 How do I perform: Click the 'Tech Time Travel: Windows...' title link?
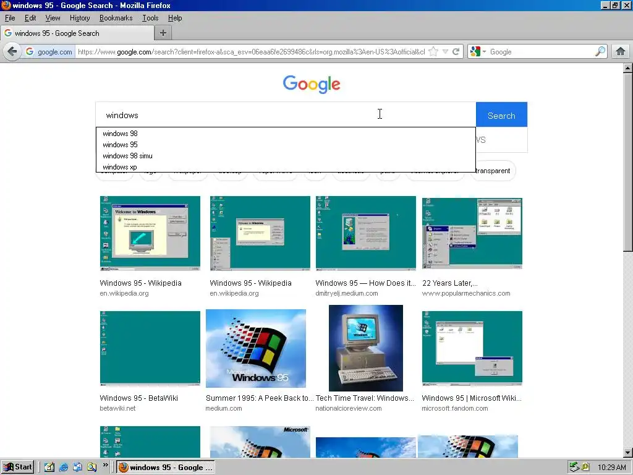point(365,398)
